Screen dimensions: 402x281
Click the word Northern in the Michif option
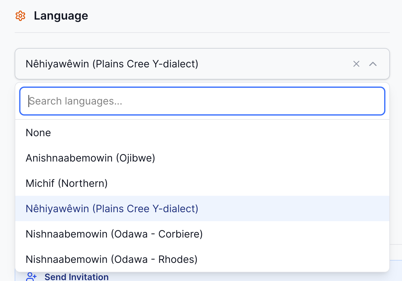click(x=83, y=183)
